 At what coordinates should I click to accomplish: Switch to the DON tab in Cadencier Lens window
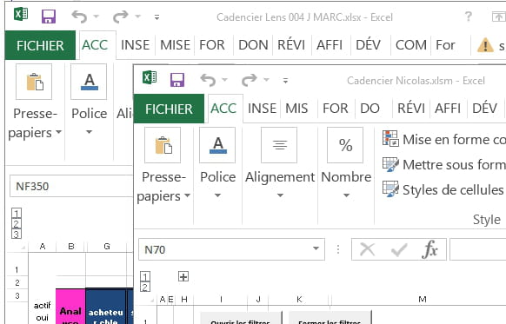pyautogui.click(x=253, y=45)
